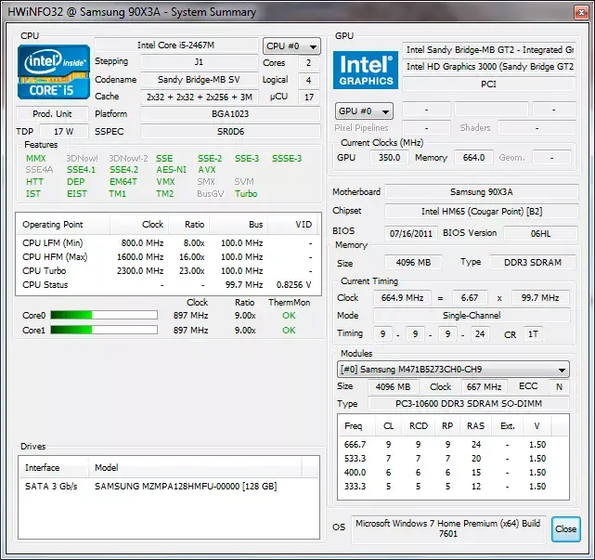The width and height of the screenshot is (595, 560).
Task: Click the Logical count 4 field
Action: pos(308,80)
